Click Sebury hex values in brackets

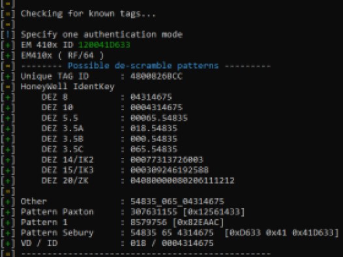pos(282,233)
